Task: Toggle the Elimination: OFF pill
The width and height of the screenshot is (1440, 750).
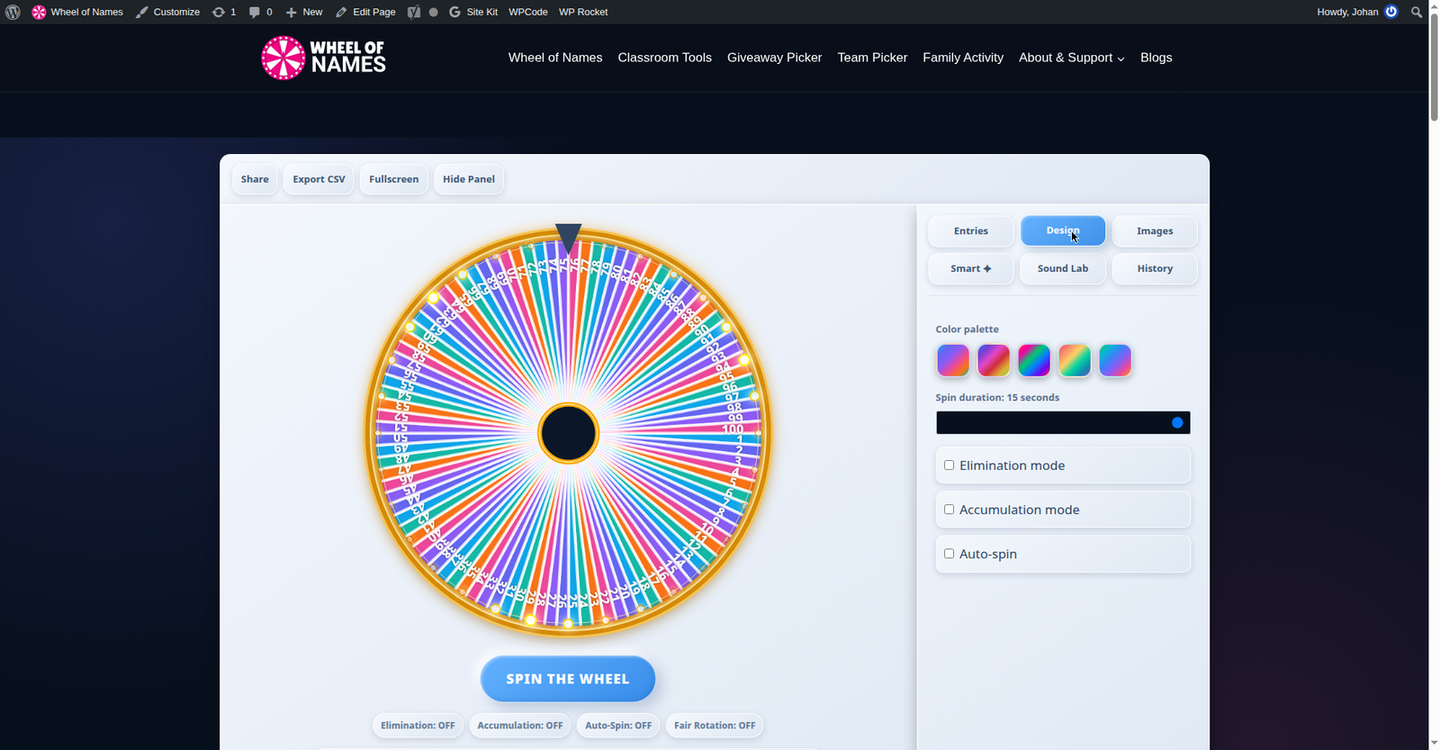Action: pyautogui.click(x=418, y=726)
